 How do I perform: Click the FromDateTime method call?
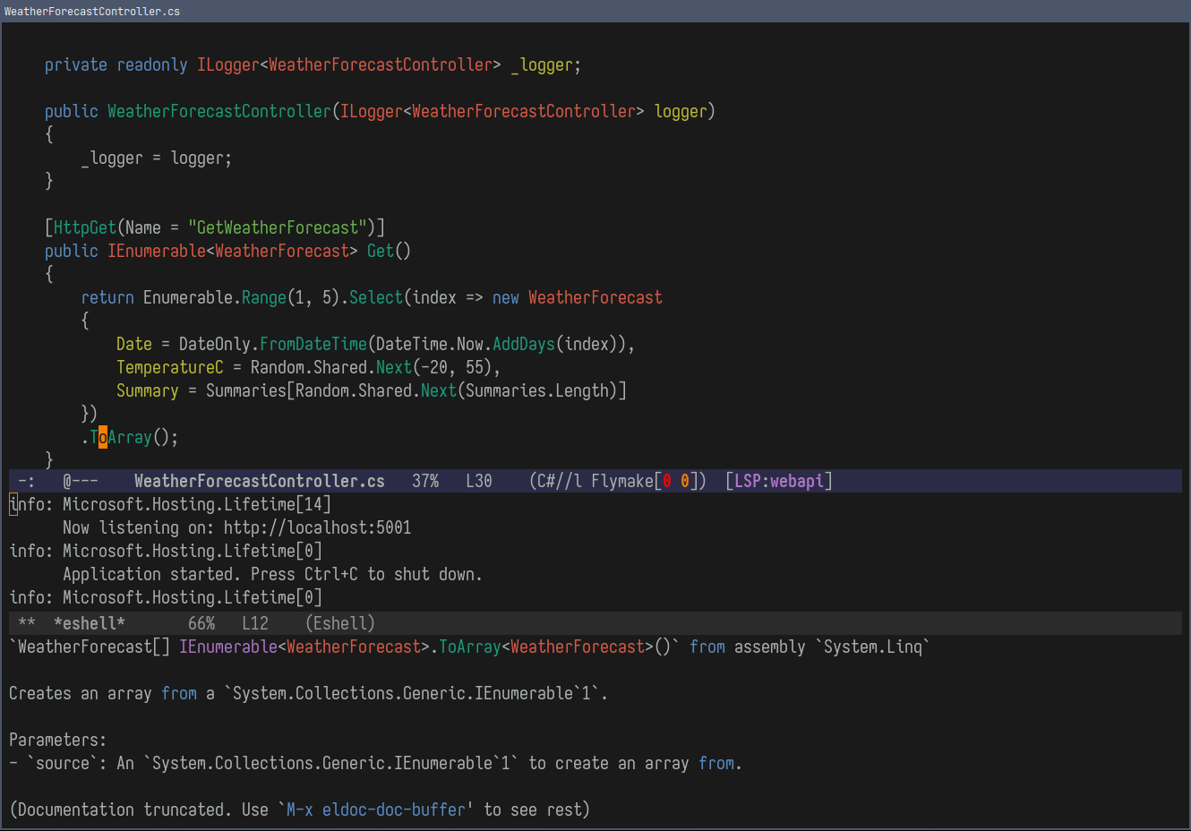[x=313, y=344]
